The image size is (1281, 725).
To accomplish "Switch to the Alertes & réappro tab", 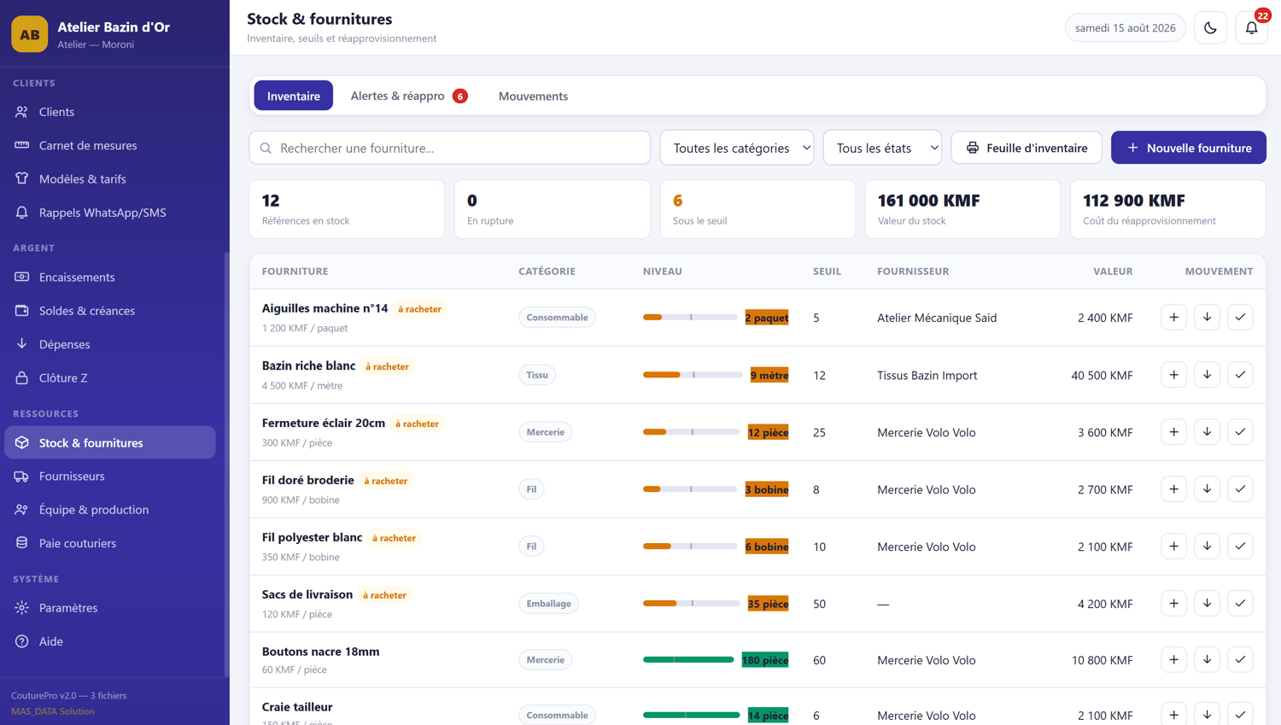I will click(408, 96).
